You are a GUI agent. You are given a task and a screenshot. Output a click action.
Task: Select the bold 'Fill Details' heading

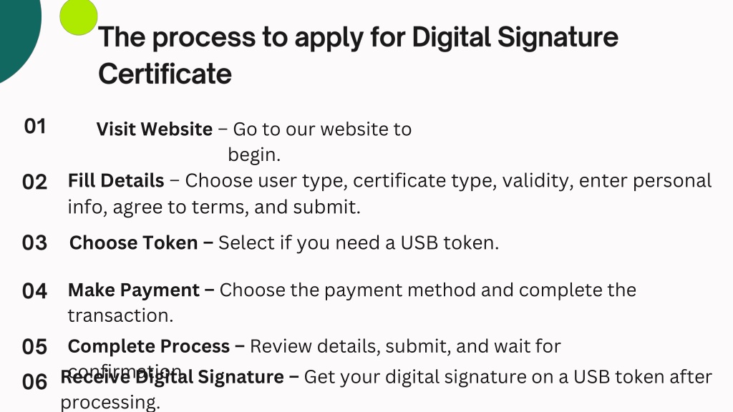[116, 181]
